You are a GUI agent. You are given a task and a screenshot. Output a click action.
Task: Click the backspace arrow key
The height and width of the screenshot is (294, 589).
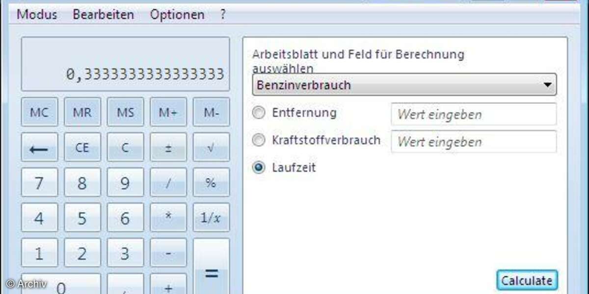39,147
